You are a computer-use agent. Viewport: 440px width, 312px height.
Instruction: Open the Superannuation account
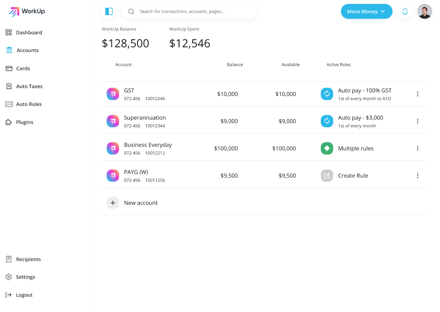[145, 118]
